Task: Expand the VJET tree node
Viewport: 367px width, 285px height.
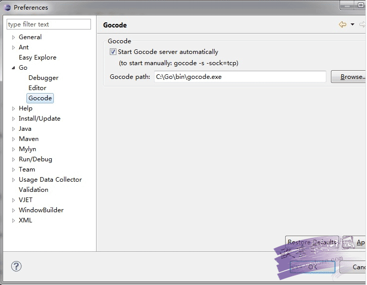Action: point(13,200)
